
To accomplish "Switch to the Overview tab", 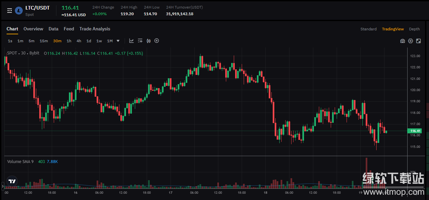I will tap(33, 29).
